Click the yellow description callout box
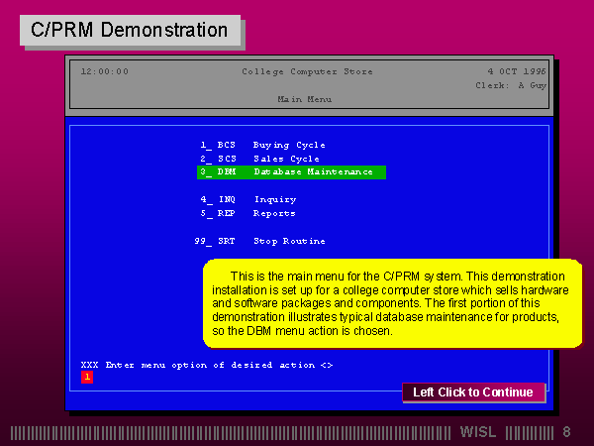The image size is (594, 446). (x=391, y=303)
